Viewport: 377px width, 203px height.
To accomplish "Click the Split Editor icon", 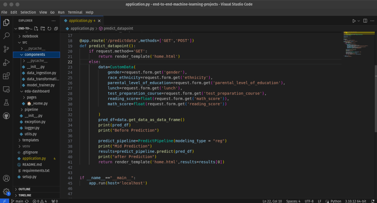I will coord(365,21).
